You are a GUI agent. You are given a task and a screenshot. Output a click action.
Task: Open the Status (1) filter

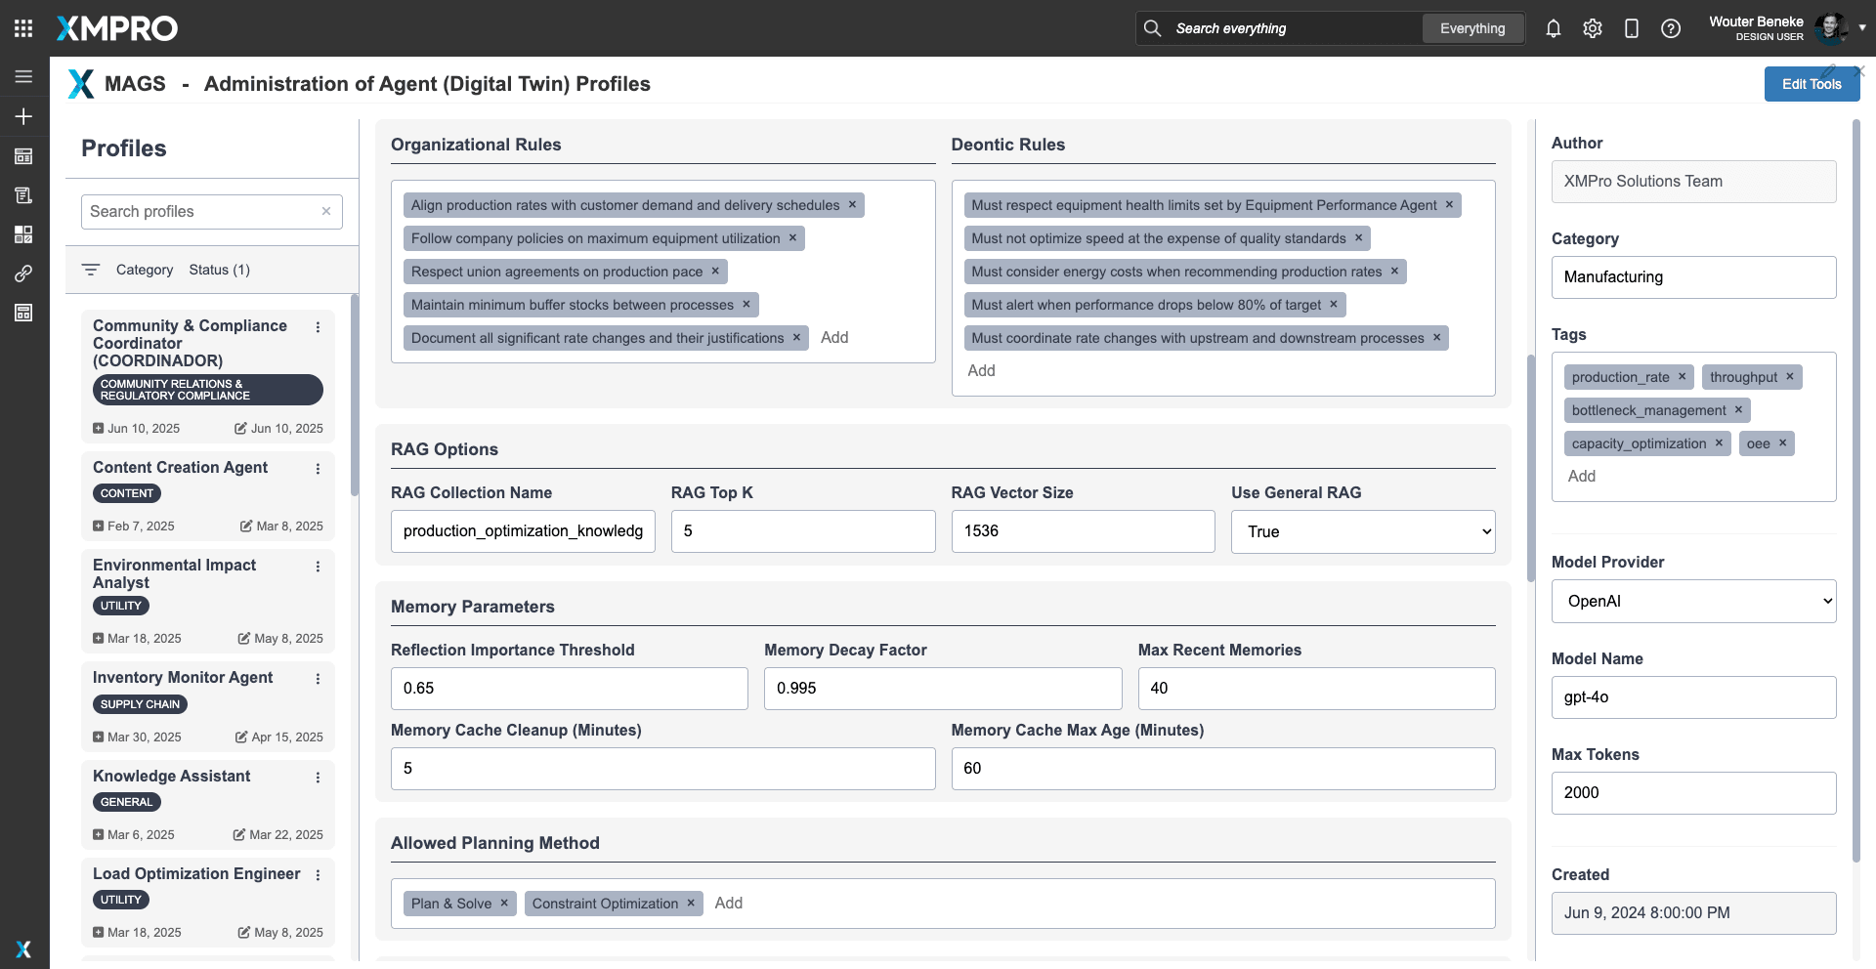(x=219, y=270)
